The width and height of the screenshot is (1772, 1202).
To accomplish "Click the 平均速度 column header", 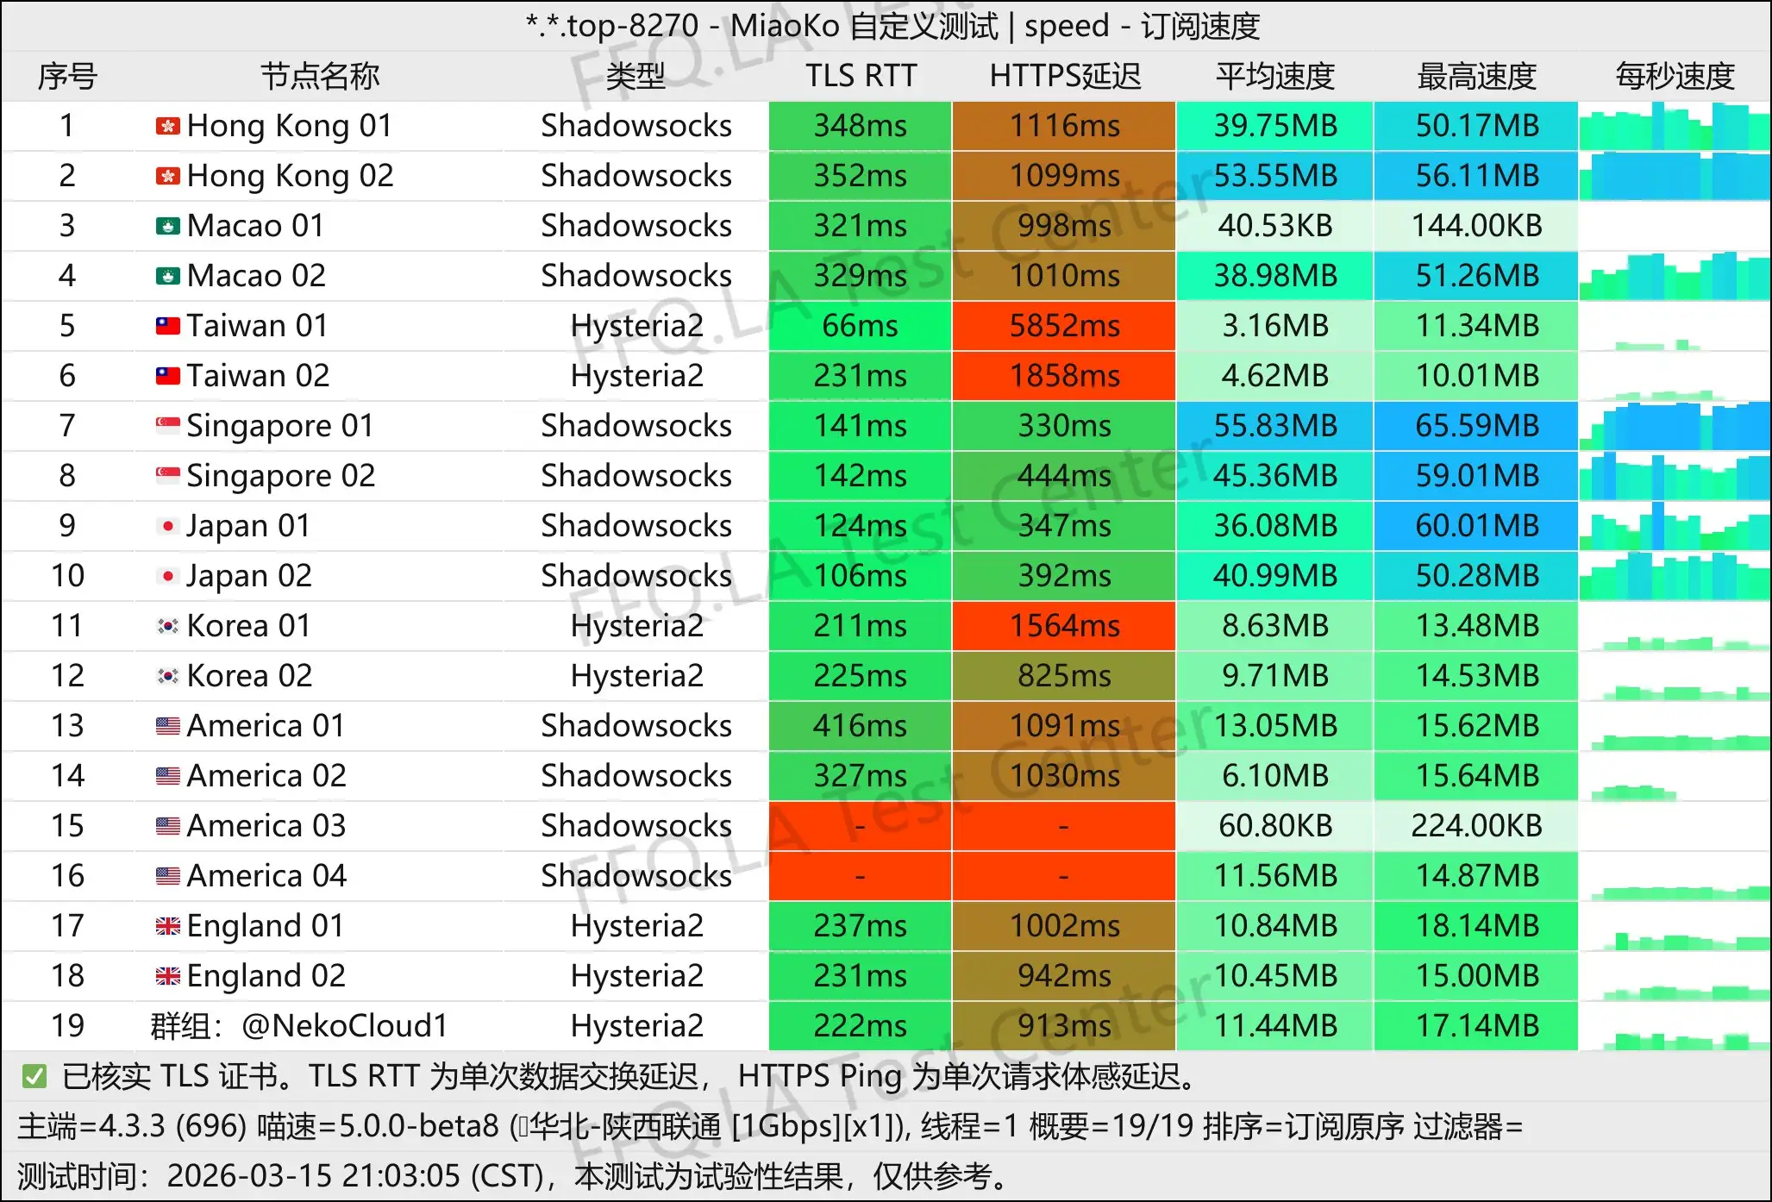I will coord(1274,77).
